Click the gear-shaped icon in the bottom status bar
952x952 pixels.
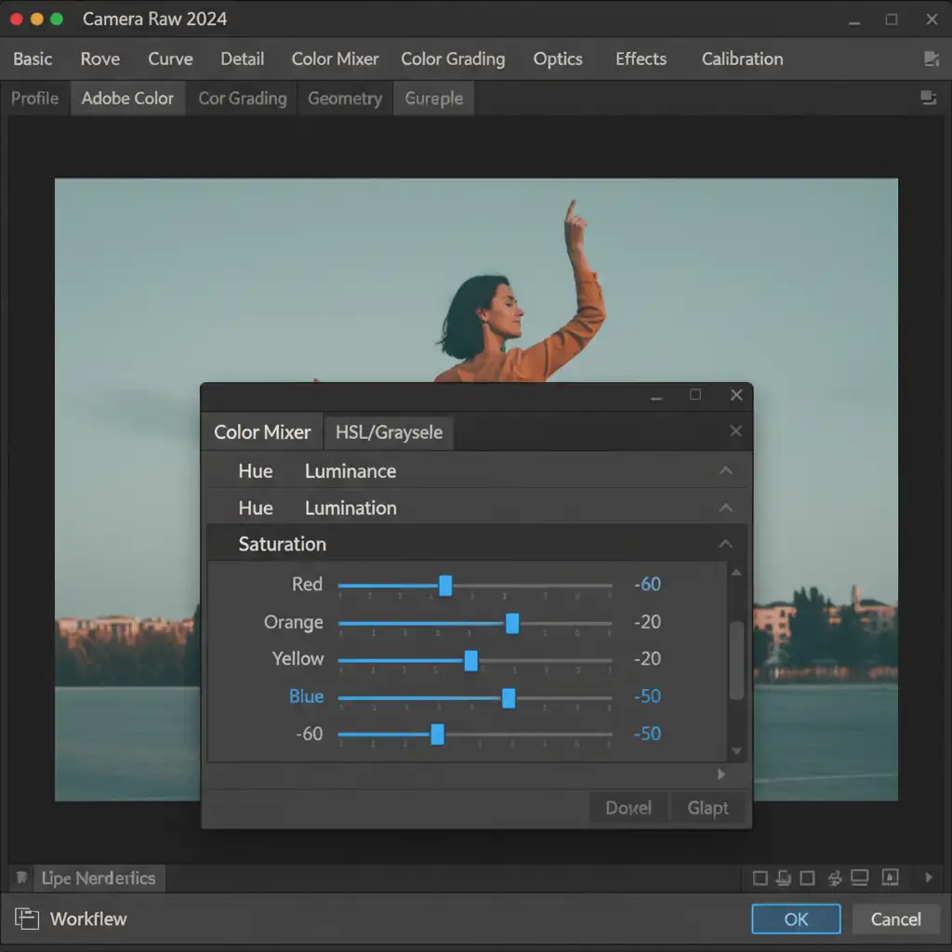click(834, 878)
